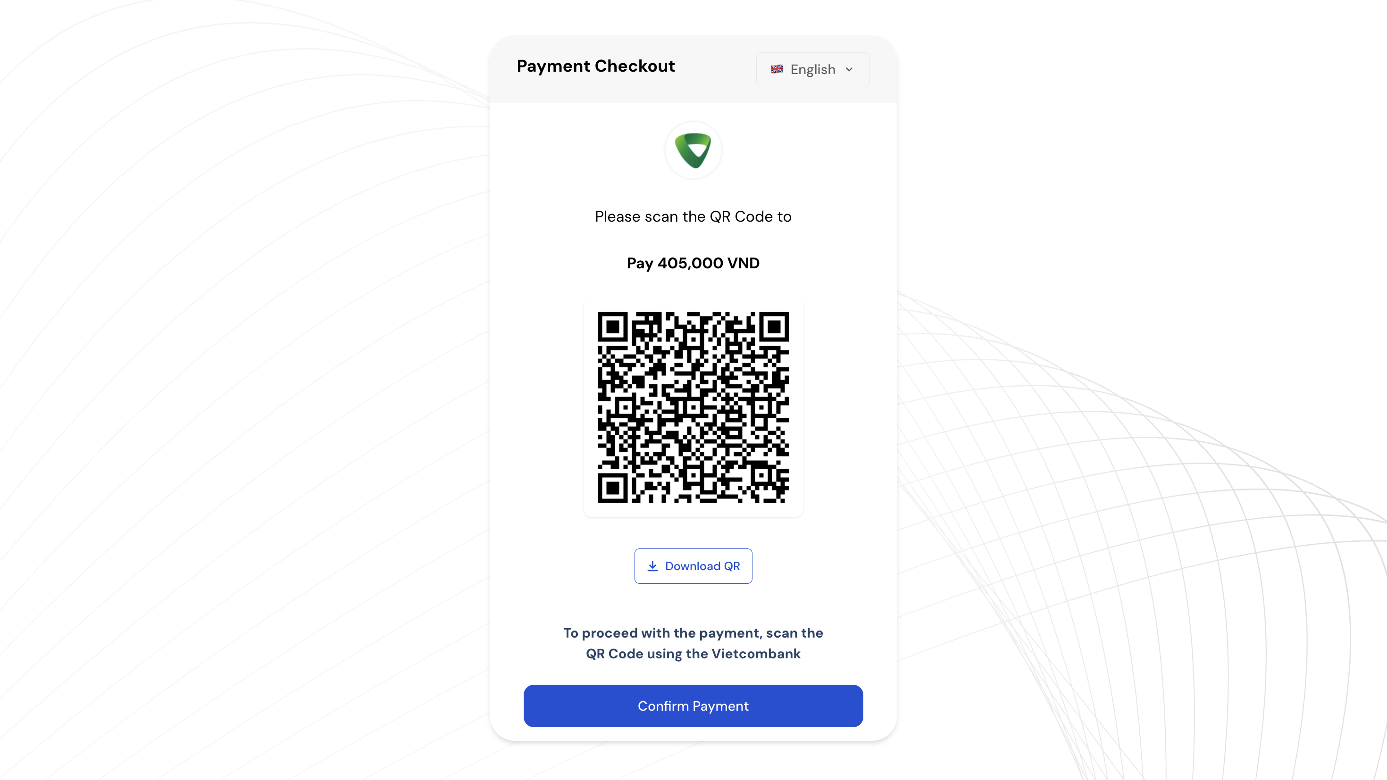
Task: Click the Payment Checkout heading
Action: click(595, 66)
